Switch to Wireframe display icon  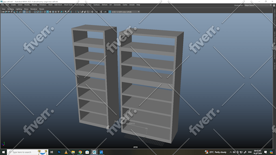(x=45, y=12)
